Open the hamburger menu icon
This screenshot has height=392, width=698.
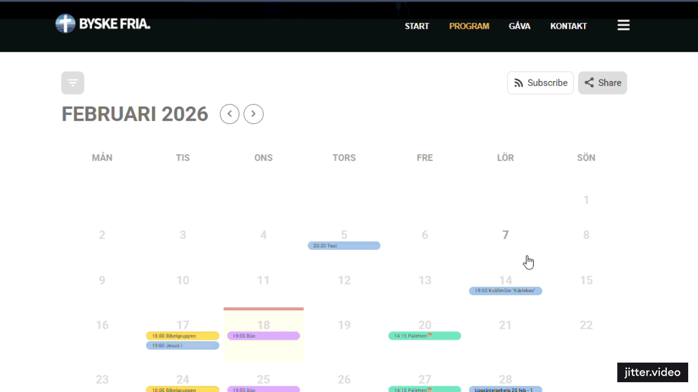[623, 26]
